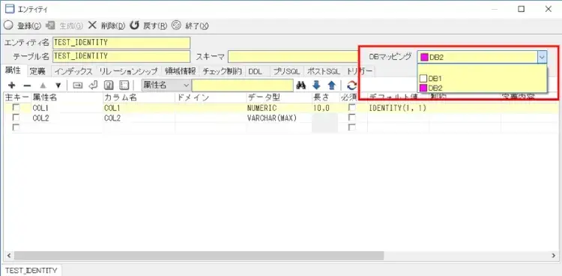Image resolution: width=562 pixels, height=276 pixels.
Task: Click the white DB1 color swatch in the list
Action: 423,78
